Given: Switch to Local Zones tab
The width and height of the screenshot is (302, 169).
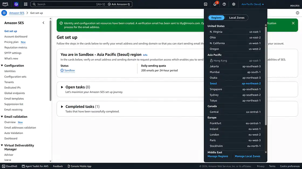Looking at the screenshot, I should 237,18.
